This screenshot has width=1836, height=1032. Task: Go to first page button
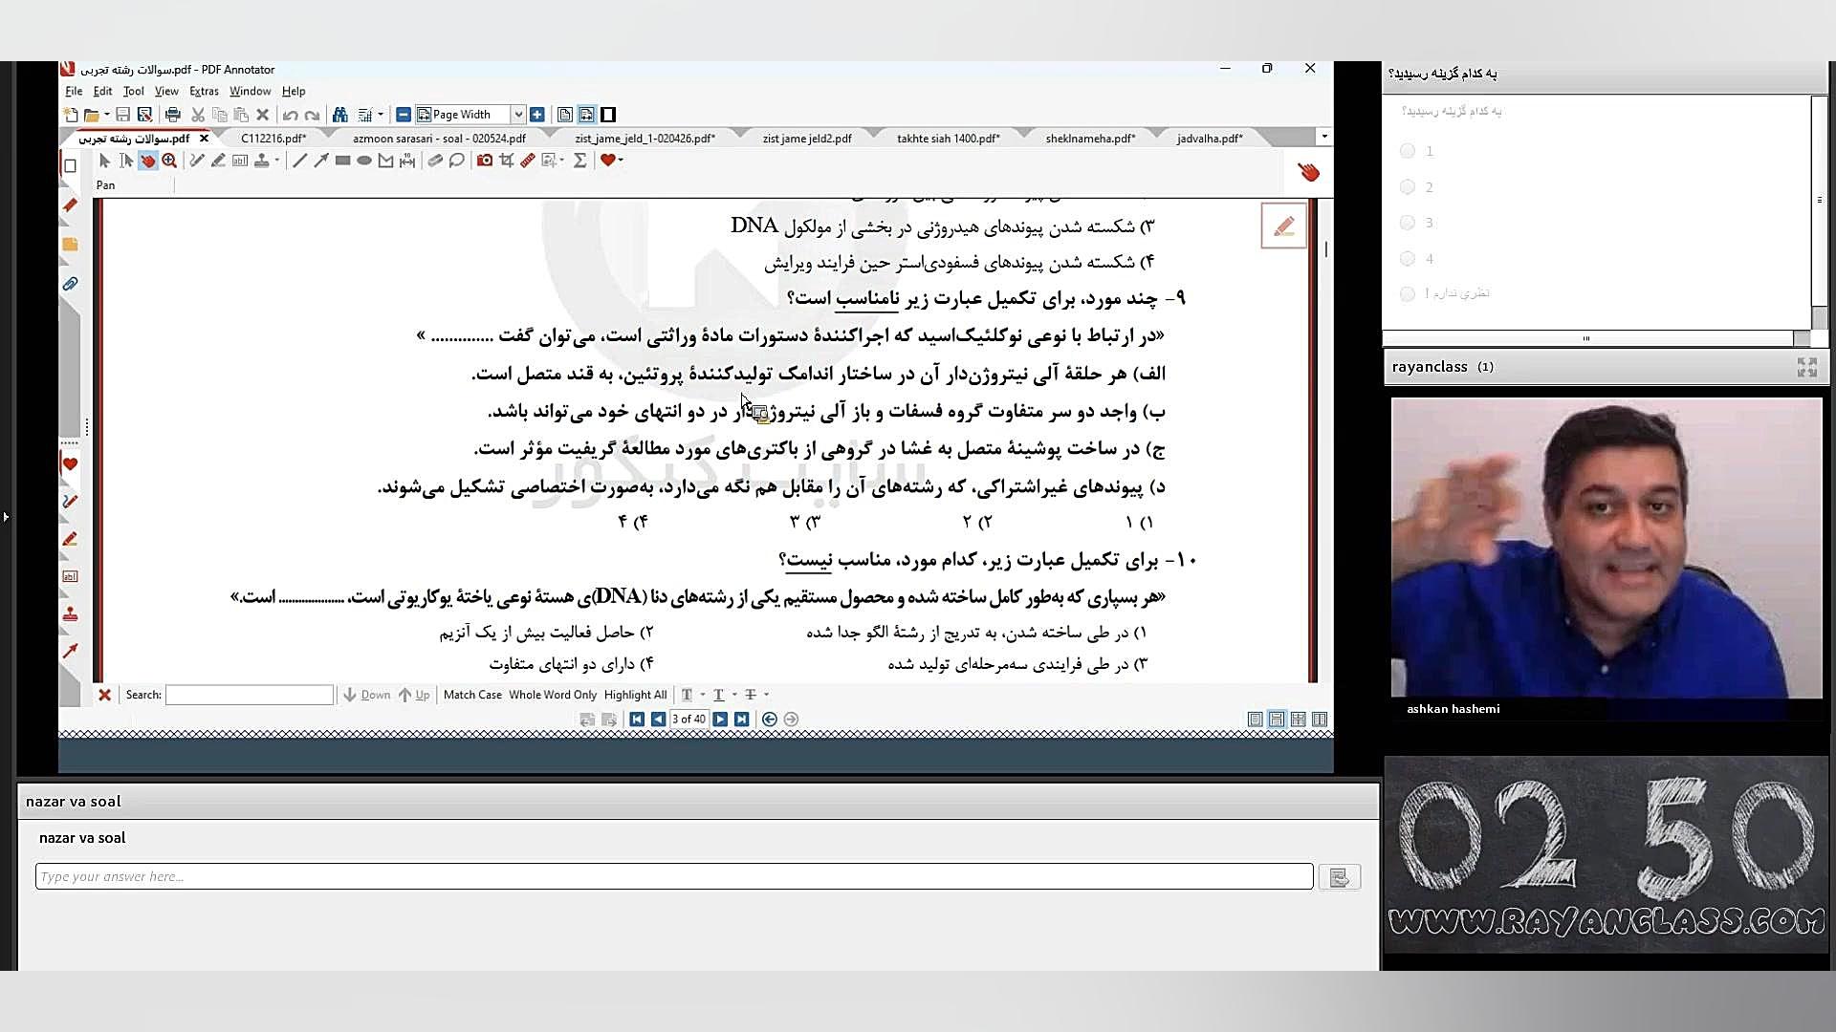(637, 720)
